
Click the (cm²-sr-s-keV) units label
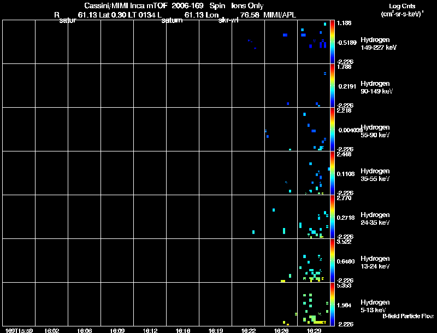point(402,14)
